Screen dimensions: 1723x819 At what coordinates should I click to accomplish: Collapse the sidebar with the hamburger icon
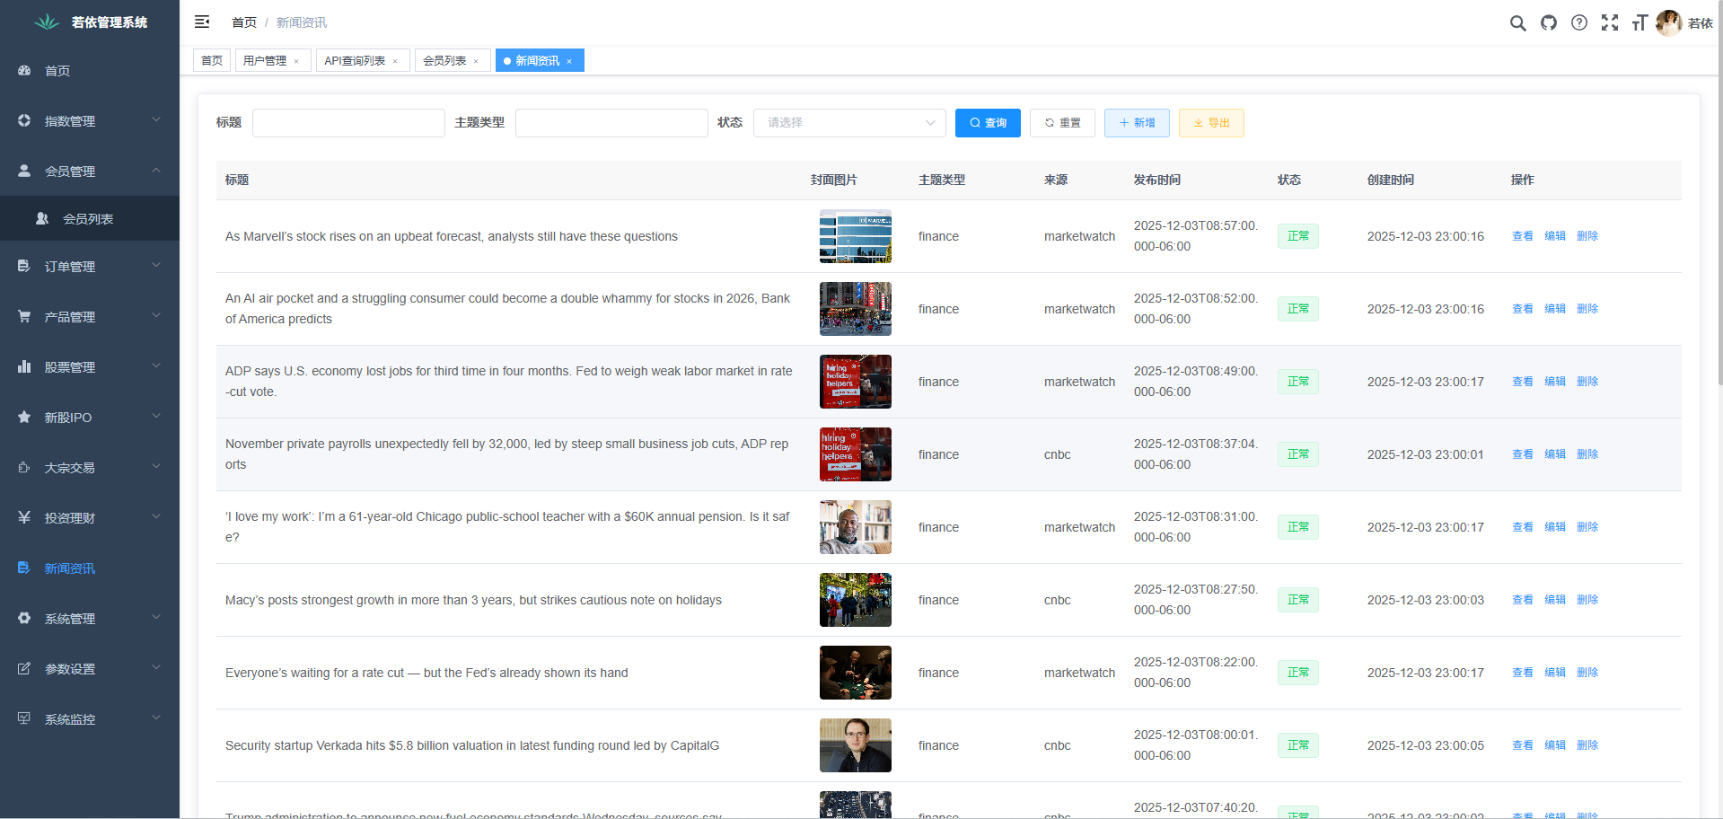click(x=202, y=22)
